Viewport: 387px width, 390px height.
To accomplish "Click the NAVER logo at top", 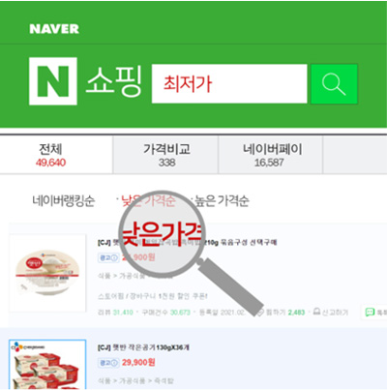I will [54, 29].
